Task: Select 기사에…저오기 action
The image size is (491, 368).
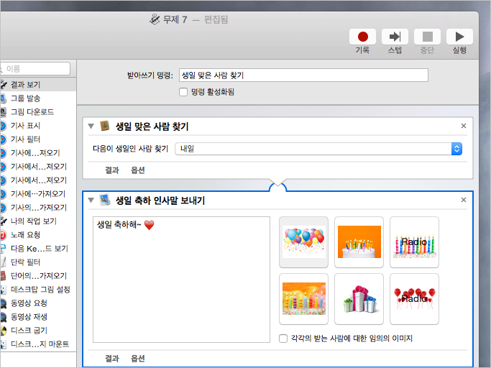Action: click(38, 153)
